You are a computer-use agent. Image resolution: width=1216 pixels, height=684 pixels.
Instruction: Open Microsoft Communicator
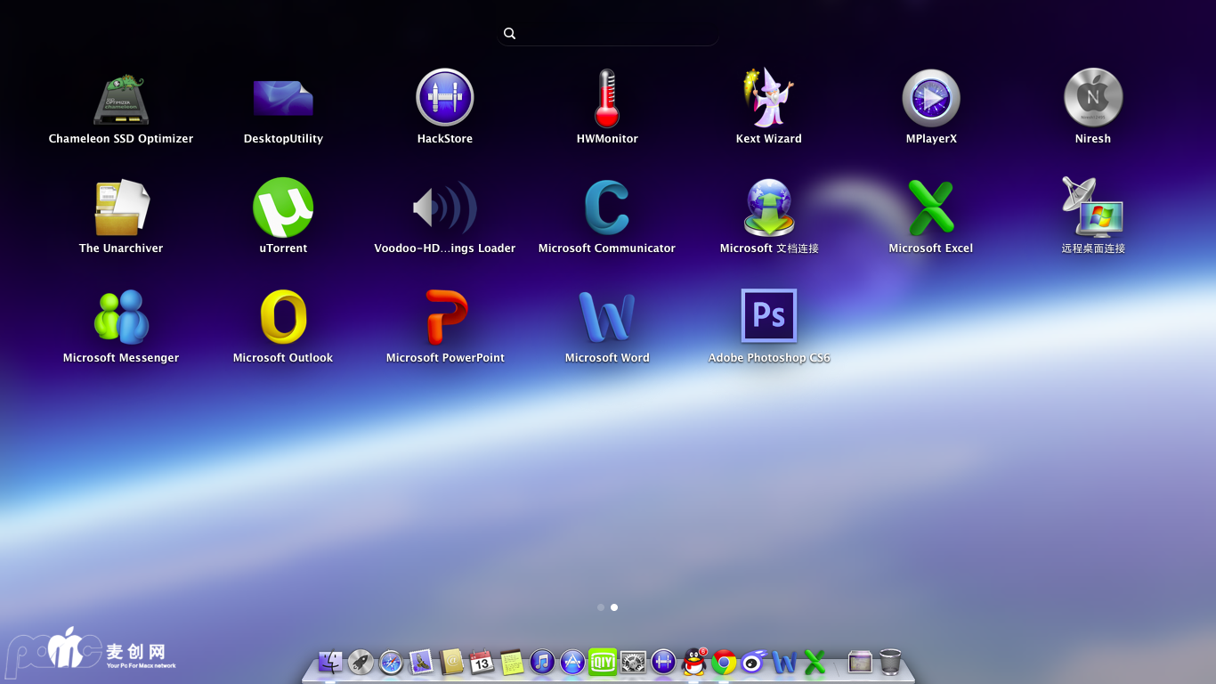pos(607,208)
